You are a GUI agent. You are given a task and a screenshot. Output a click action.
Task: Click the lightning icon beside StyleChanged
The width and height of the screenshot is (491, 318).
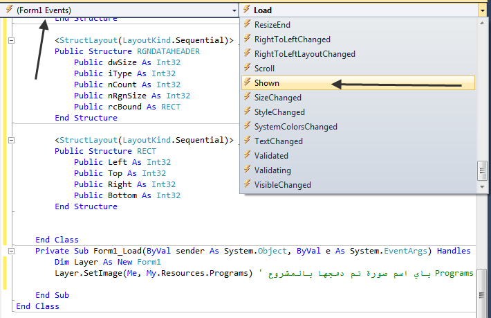click(248, 112)
